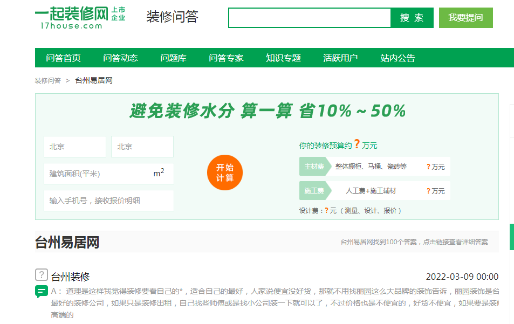Click the 找到100个答案 result count text
Image resolution: width=514 pixels, height=324 pixels.
414,242
